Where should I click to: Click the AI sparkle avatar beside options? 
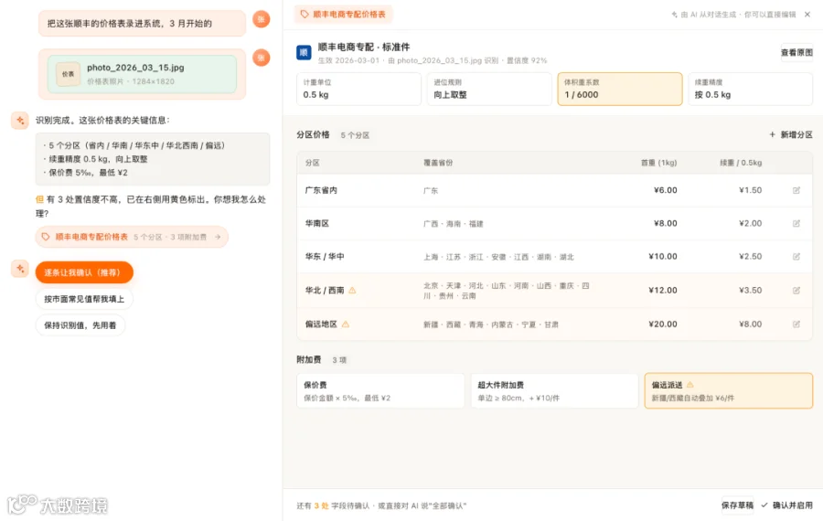(x=20, y=269)
